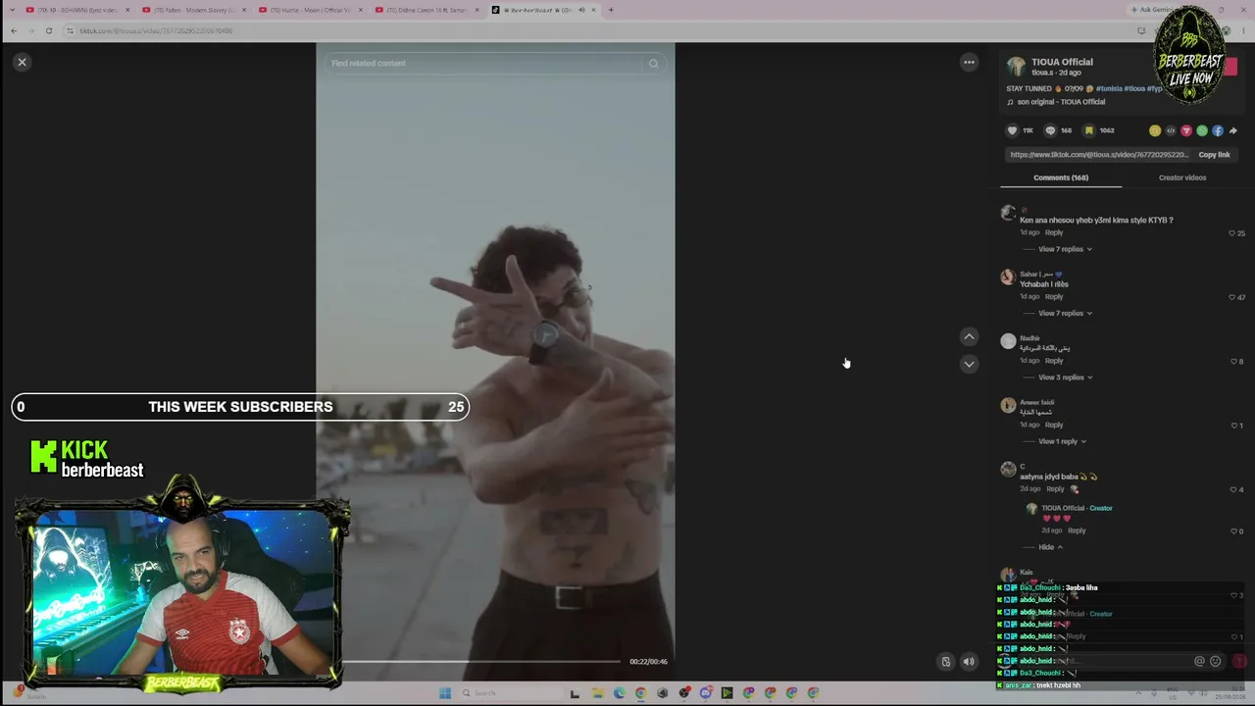The height and width of the screenshot is (706, 1255).
Task: Go back in the browser
Action: point(14,30)
